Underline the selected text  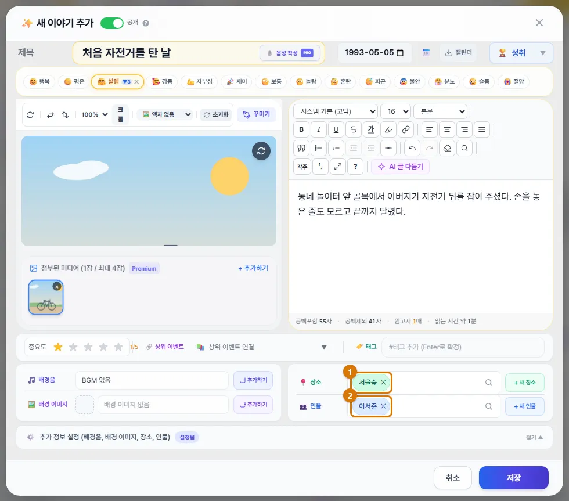coord(336,129)
